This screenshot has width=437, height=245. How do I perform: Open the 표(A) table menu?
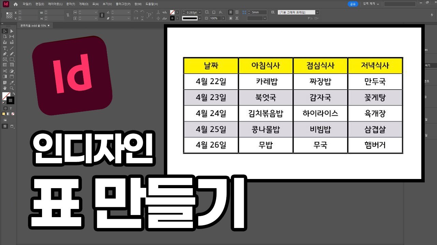pyautogui.click(x=95, y=4)
